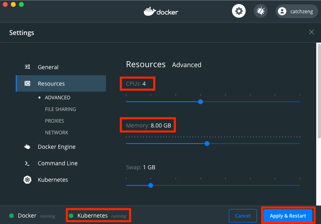
Task: Select the Resources settings section
Action: pyautogui.click(x=61, y=83)
